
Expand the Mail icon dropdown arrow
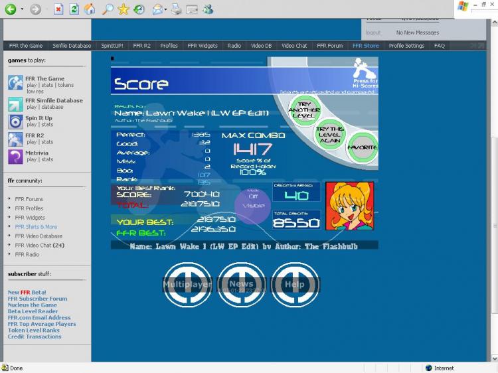point(166,9)
